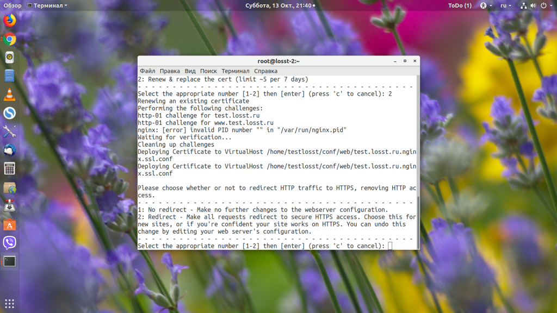
Task: Open the Правка menu
Action: 170,71
